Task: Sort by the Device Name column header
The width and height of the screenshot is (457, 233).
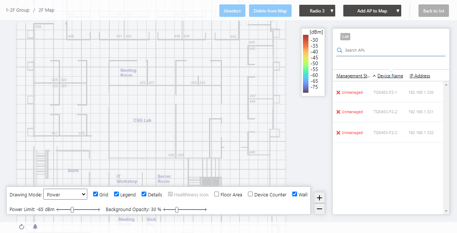Action: point(390,76)
